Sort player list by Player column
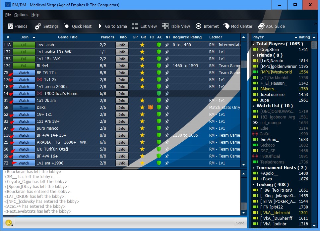 tap(258, 37)
